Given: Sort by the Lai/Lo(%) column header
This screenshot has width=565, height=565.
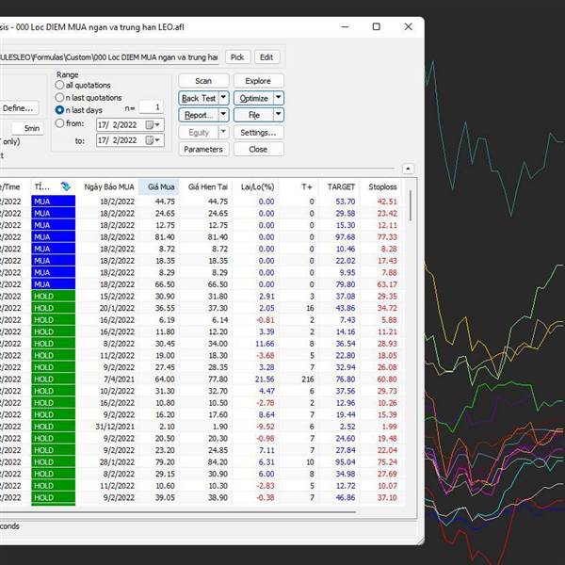Looking at the screenshot, I should click(257, 186).
